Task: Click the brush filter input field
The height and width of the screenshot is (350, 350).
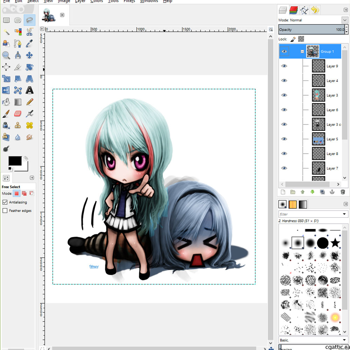Action: (x=310, y=214)
